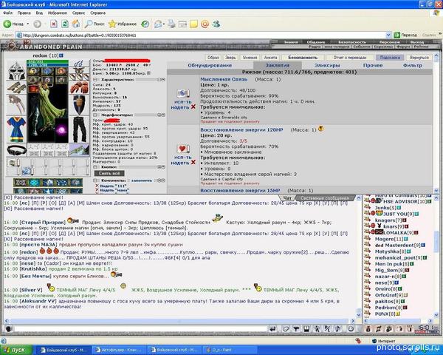Click the Снять всё button

109,173
